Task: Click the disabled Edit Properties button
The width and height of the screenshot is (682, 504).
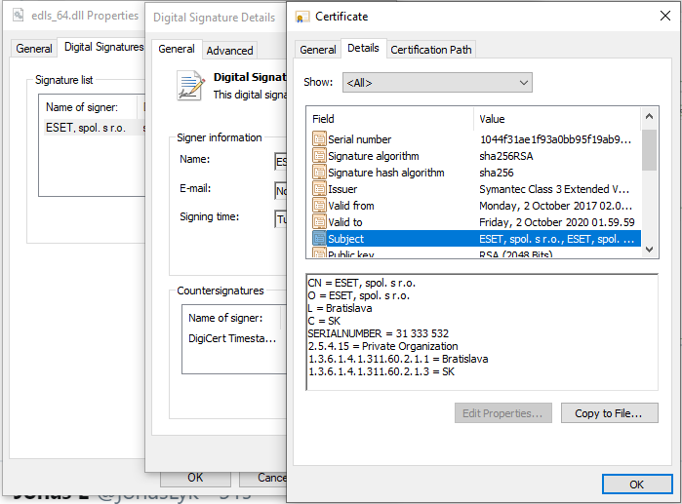Action: click(502, 413)
